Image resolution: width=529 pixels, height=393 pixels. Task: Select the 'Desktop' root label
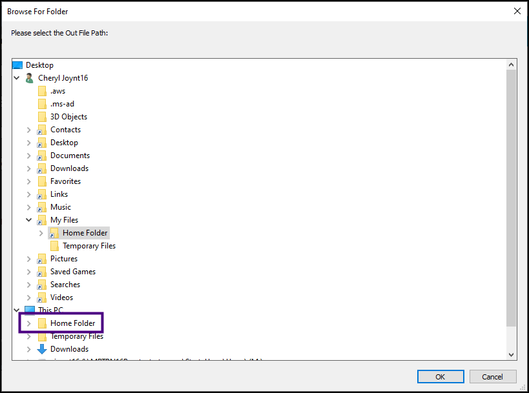point(39,65)
